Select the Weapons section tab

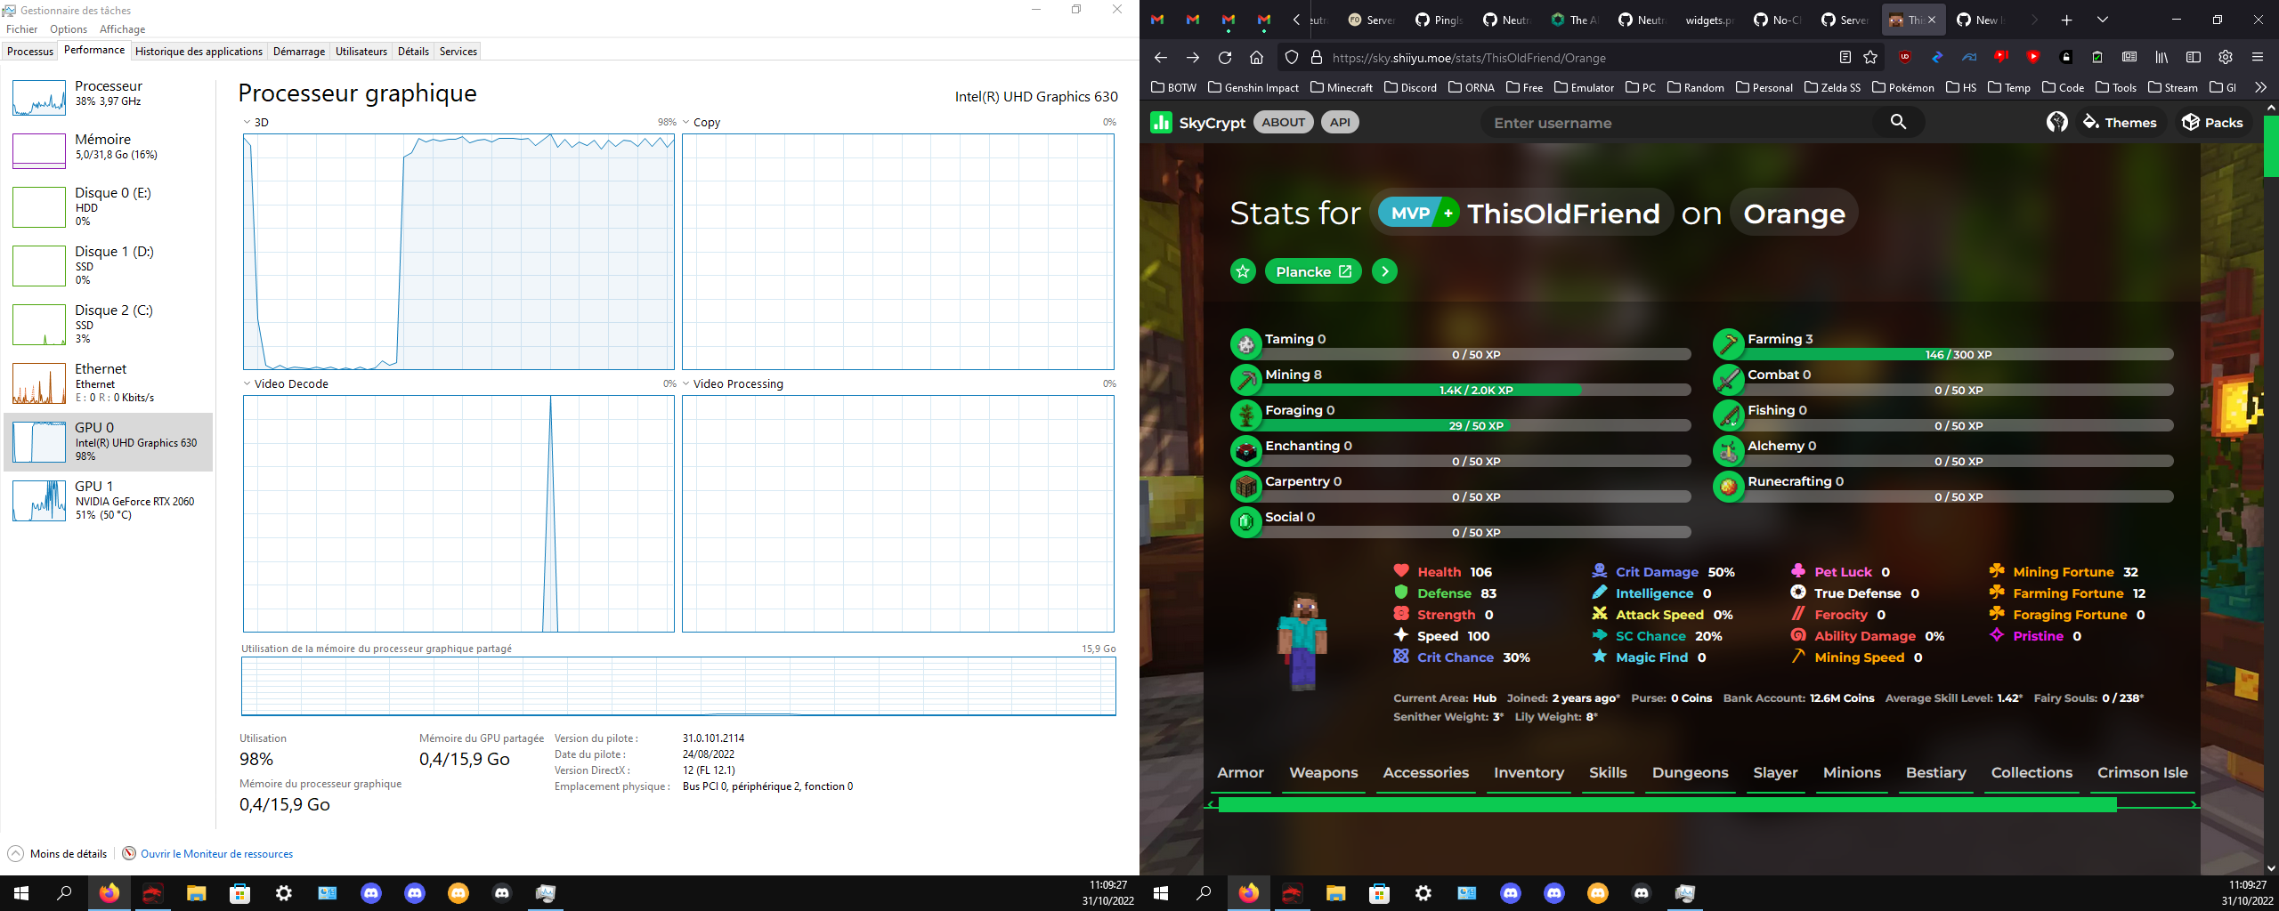click(1323, 773)
